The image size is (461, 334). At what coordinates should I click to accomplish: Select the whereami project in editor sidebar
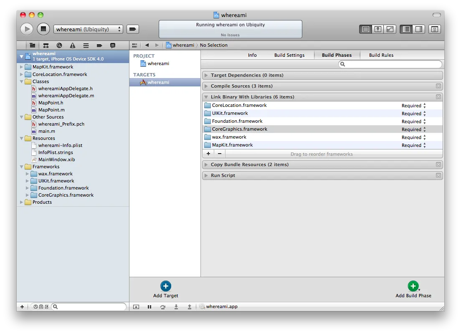(165, 63)
